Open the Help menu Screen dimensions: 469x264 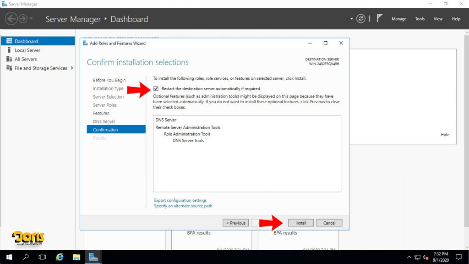click(456, 19)
